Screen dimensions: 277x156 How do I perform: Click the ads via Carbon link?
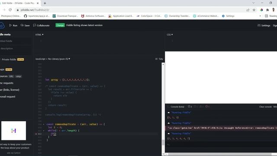pyautogui.click(x=13, y=153)
